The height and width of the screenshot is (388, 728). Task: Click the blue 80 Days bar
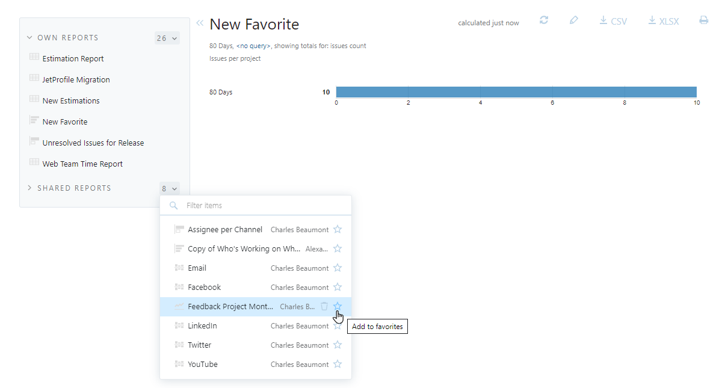pos(516,92)
